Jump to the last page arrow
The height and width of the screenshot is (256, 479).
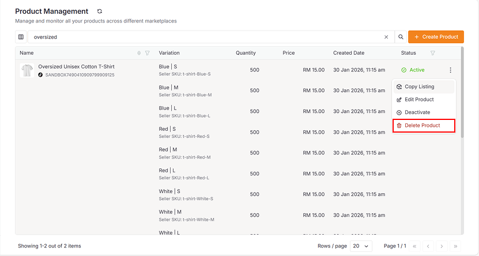pyautogui.click(x=455, y=246)
